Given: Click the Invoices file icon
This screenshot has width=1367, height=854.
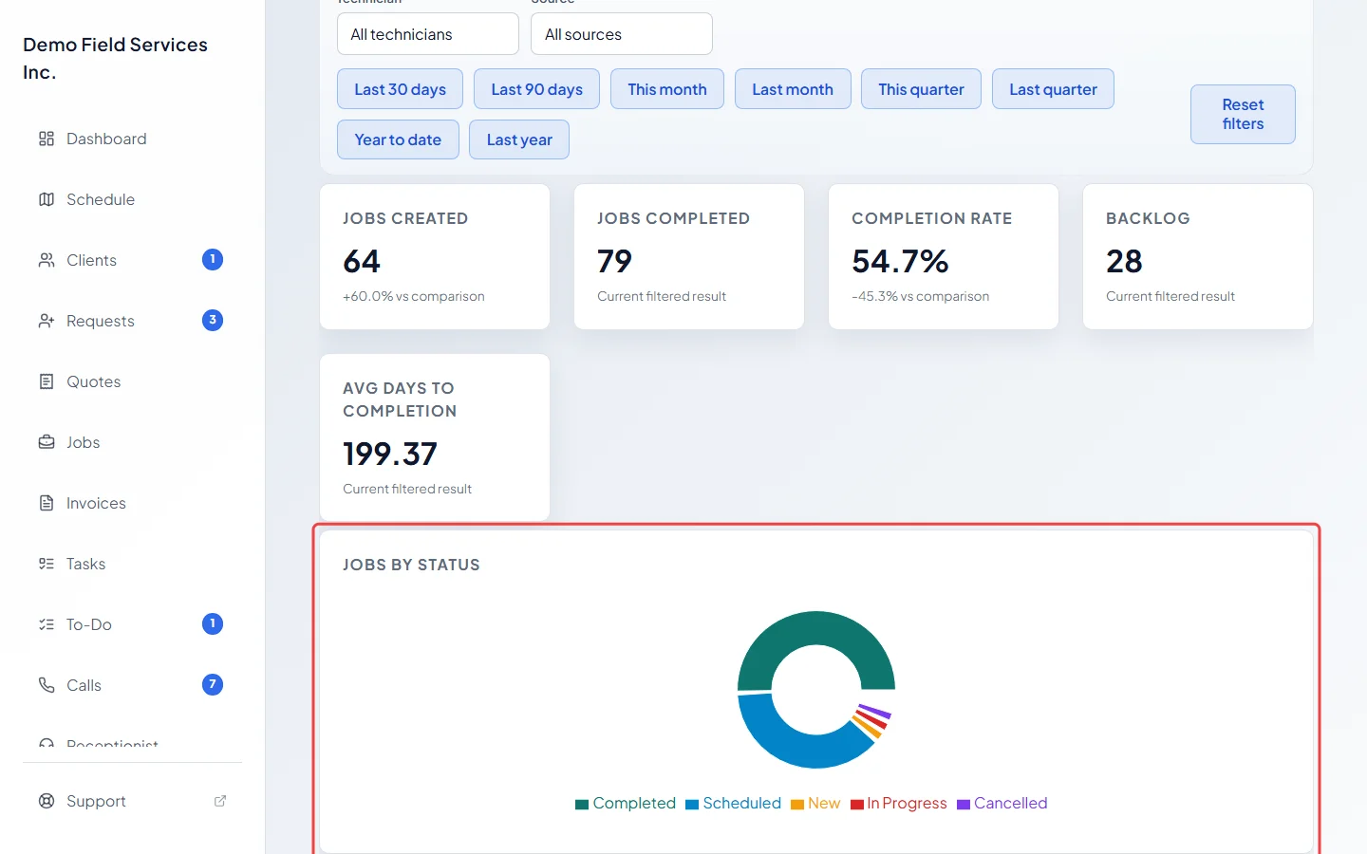Looking at the screenshot, I should pyautogui.click(x=47, y=503).
